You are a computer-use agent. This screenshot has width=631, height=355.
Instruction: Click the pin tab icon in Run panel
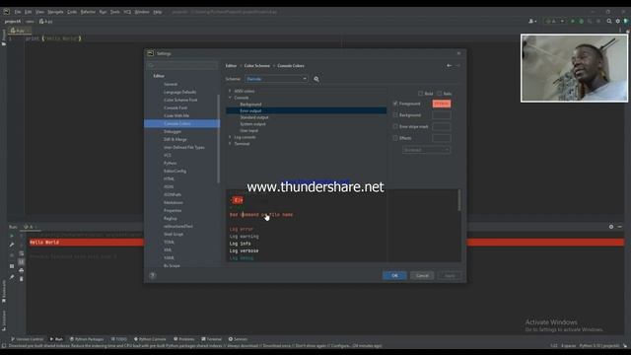12,277
